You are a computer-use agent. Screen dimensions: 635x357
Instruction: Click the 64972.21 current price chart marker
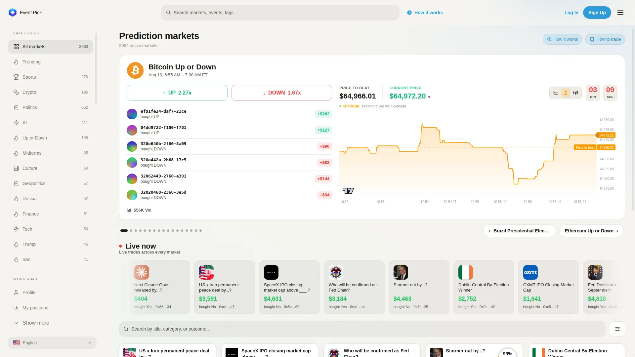[x=606, y=135]
